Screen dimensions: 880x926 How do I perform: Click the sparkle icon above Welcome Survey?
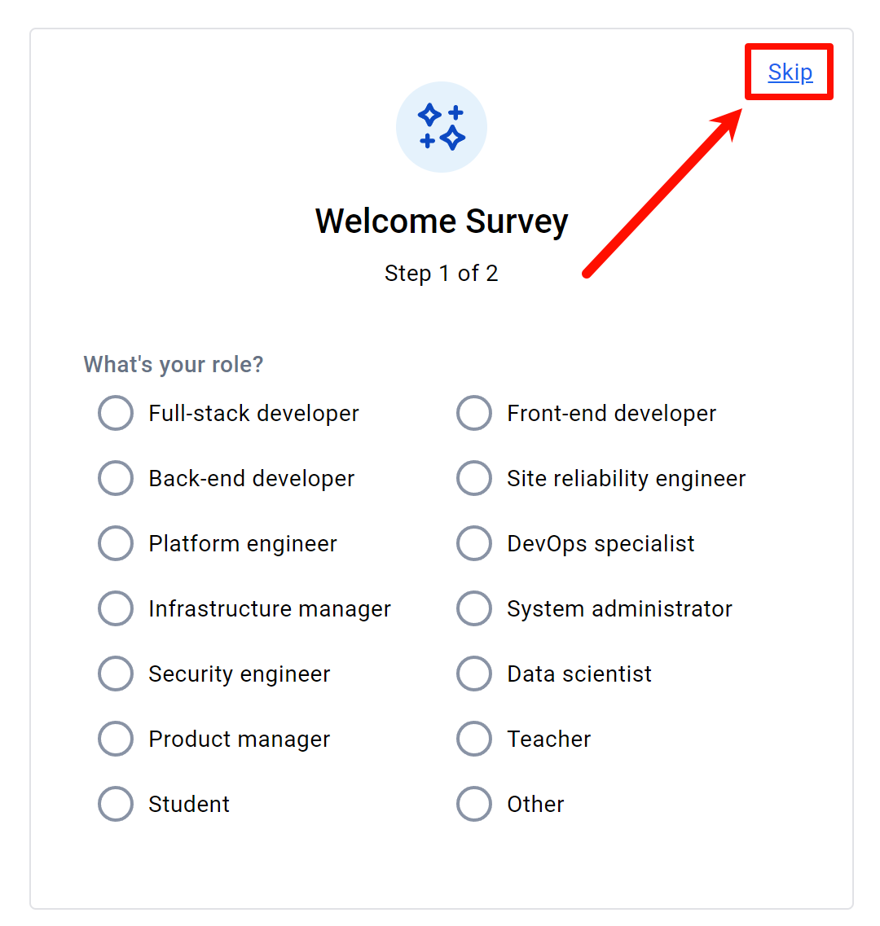coord(442,127)
